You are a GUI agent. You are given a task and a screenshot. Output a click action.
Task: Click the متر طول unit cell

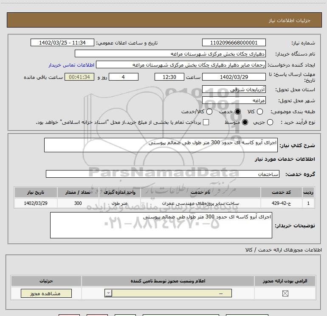coord(119,203)
